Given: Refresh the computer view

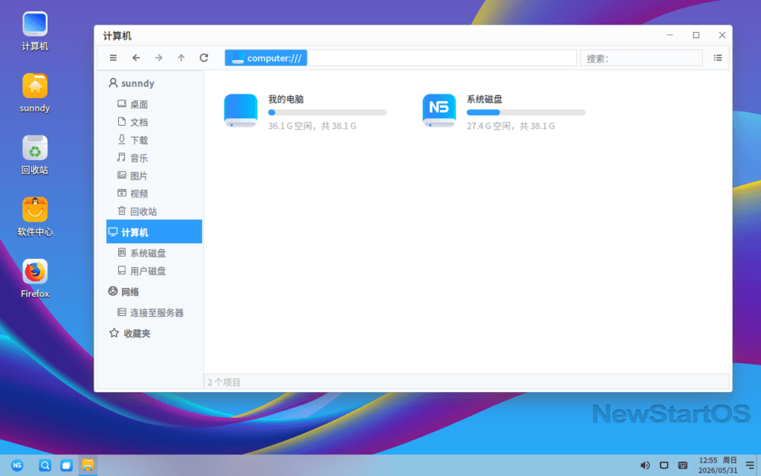Looking at the screenshot, I should pyautogui.click(x=204, y=58).
